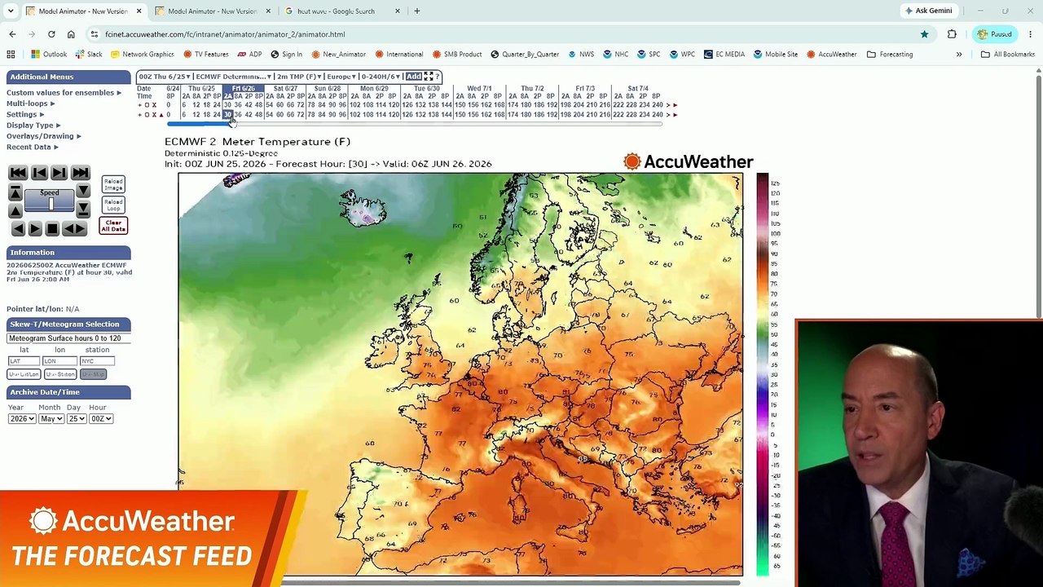Reload the page with the browser refresh icon

point(51,34)
